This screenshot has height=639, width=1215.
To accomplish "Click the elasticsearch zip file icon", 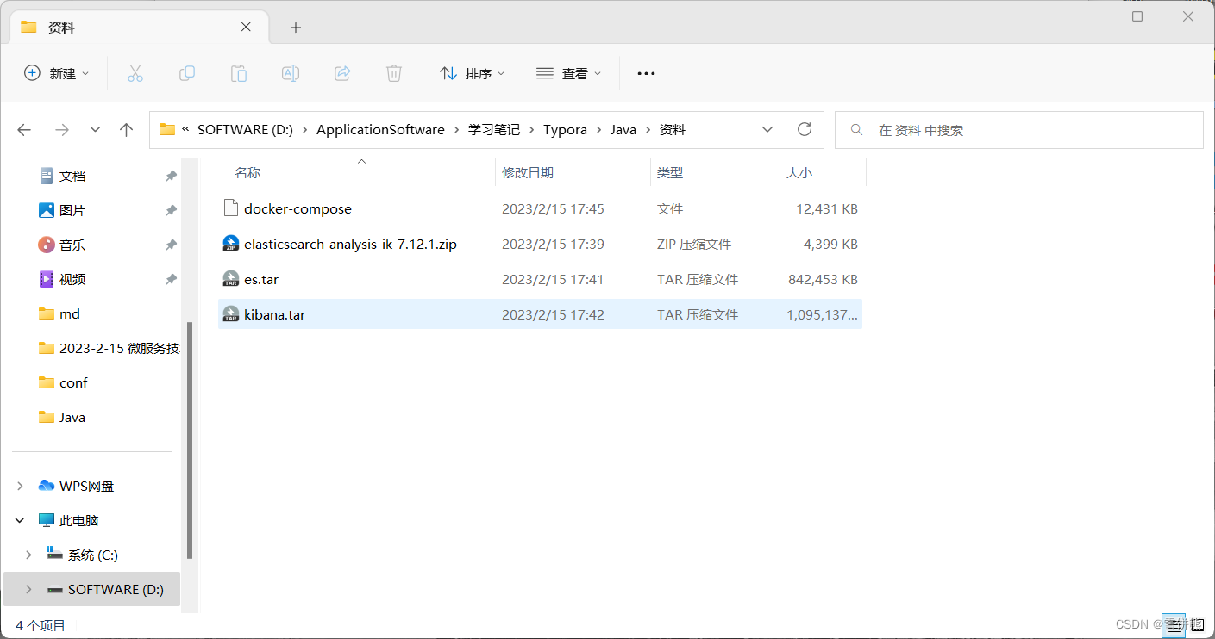I will tap(230, 244).
